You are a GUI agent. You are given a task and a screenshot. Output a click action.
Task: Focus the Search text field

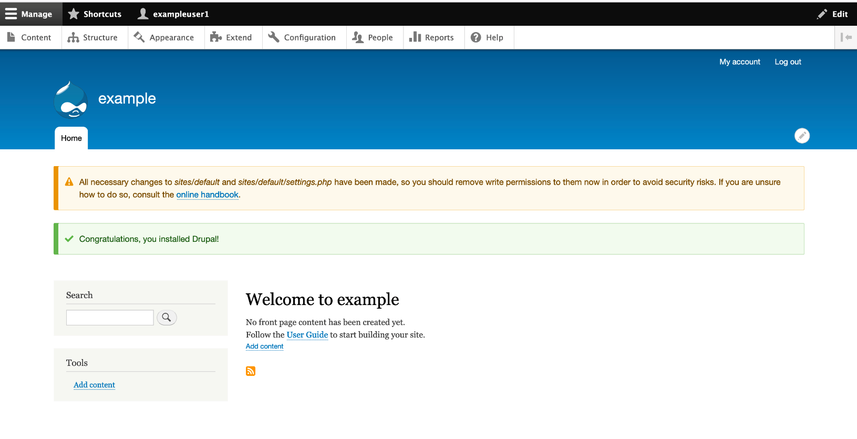110,318
